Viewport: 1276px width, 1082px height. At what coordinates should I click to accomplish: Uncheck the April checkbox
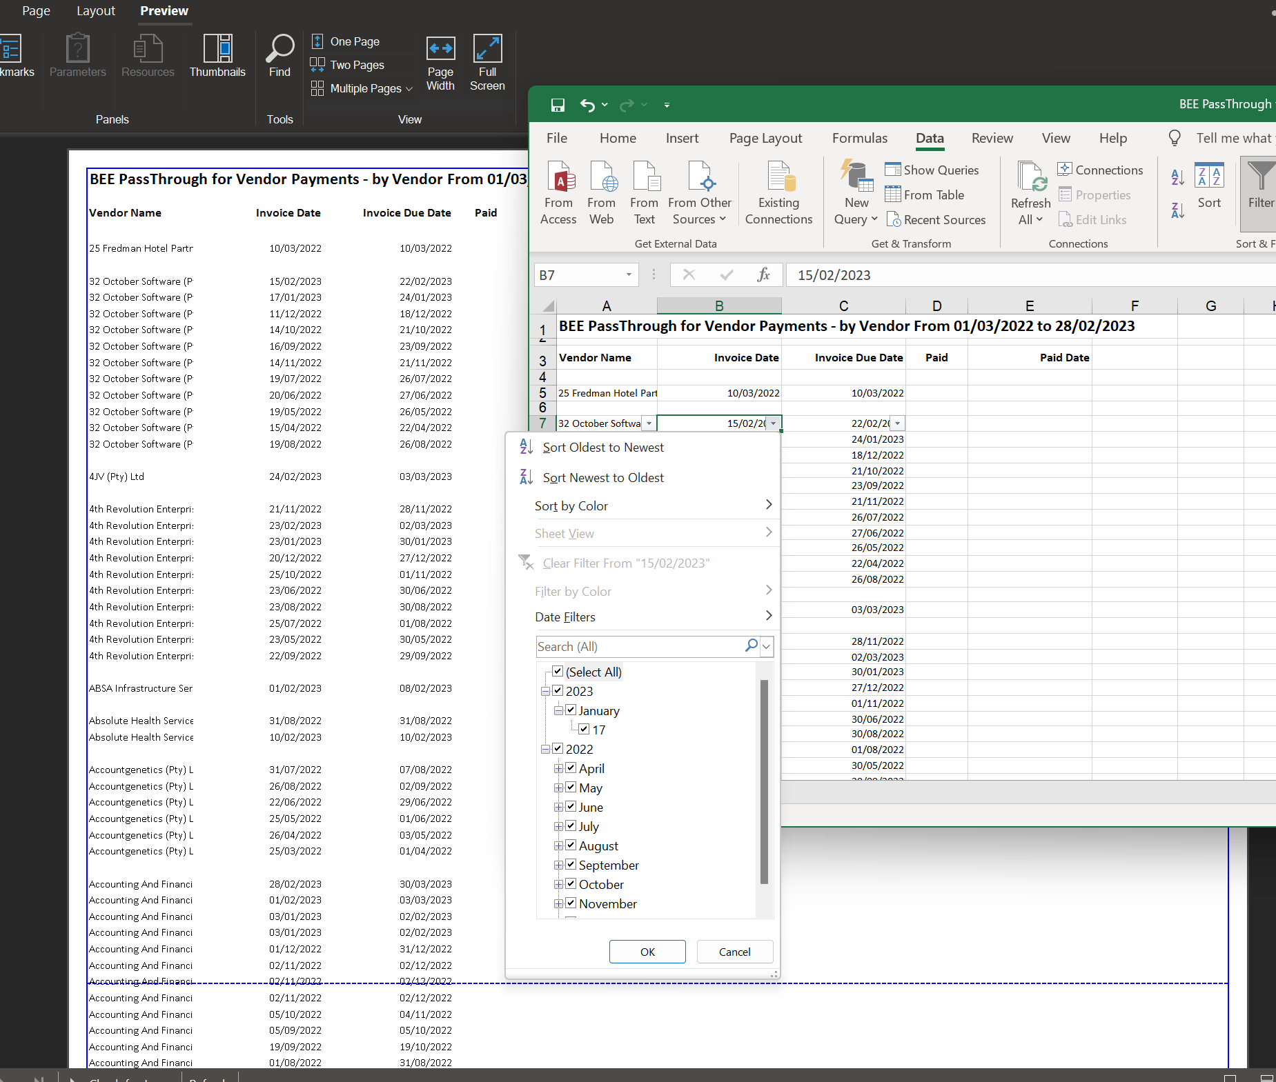click(x=571, y=768)
